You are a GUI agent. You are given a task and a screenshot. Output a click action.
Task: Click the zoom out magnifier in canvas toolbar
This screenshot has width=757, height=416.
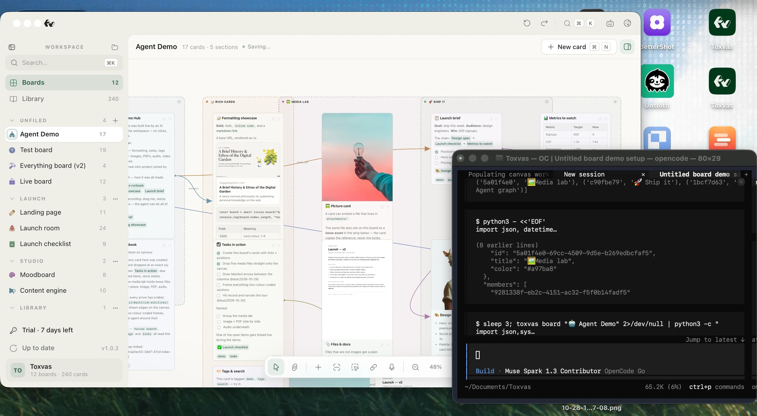click(x=415, y=367)
